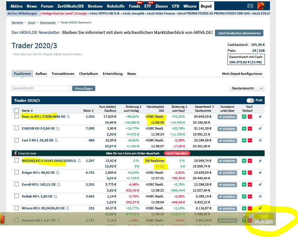Screen dimensions: 298x237
Task: Switch to the Entwicklung tab
Action: (112, 74)
